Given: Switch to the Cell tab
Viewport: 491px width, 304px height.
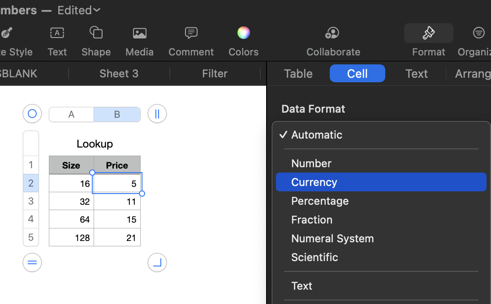Looking at the screenshot, I should point(357,73).
